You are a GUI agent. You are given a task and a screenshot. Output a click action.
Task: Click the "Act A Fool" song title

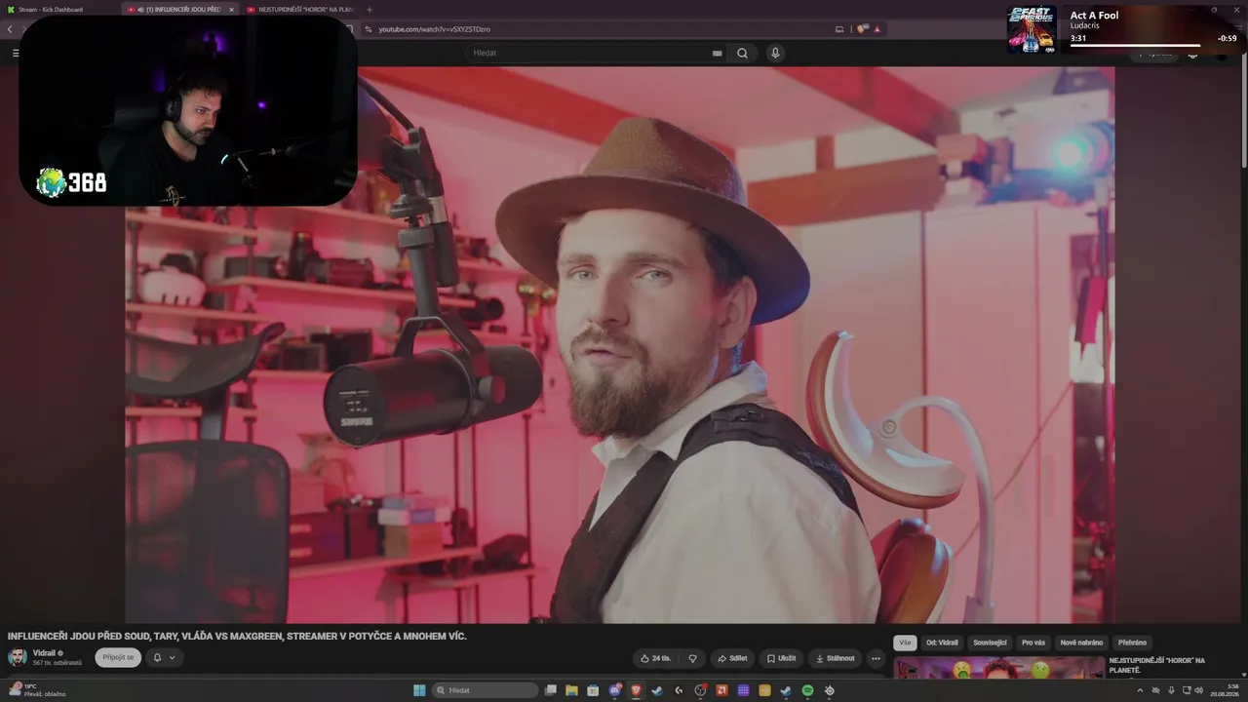(1094, 16)
